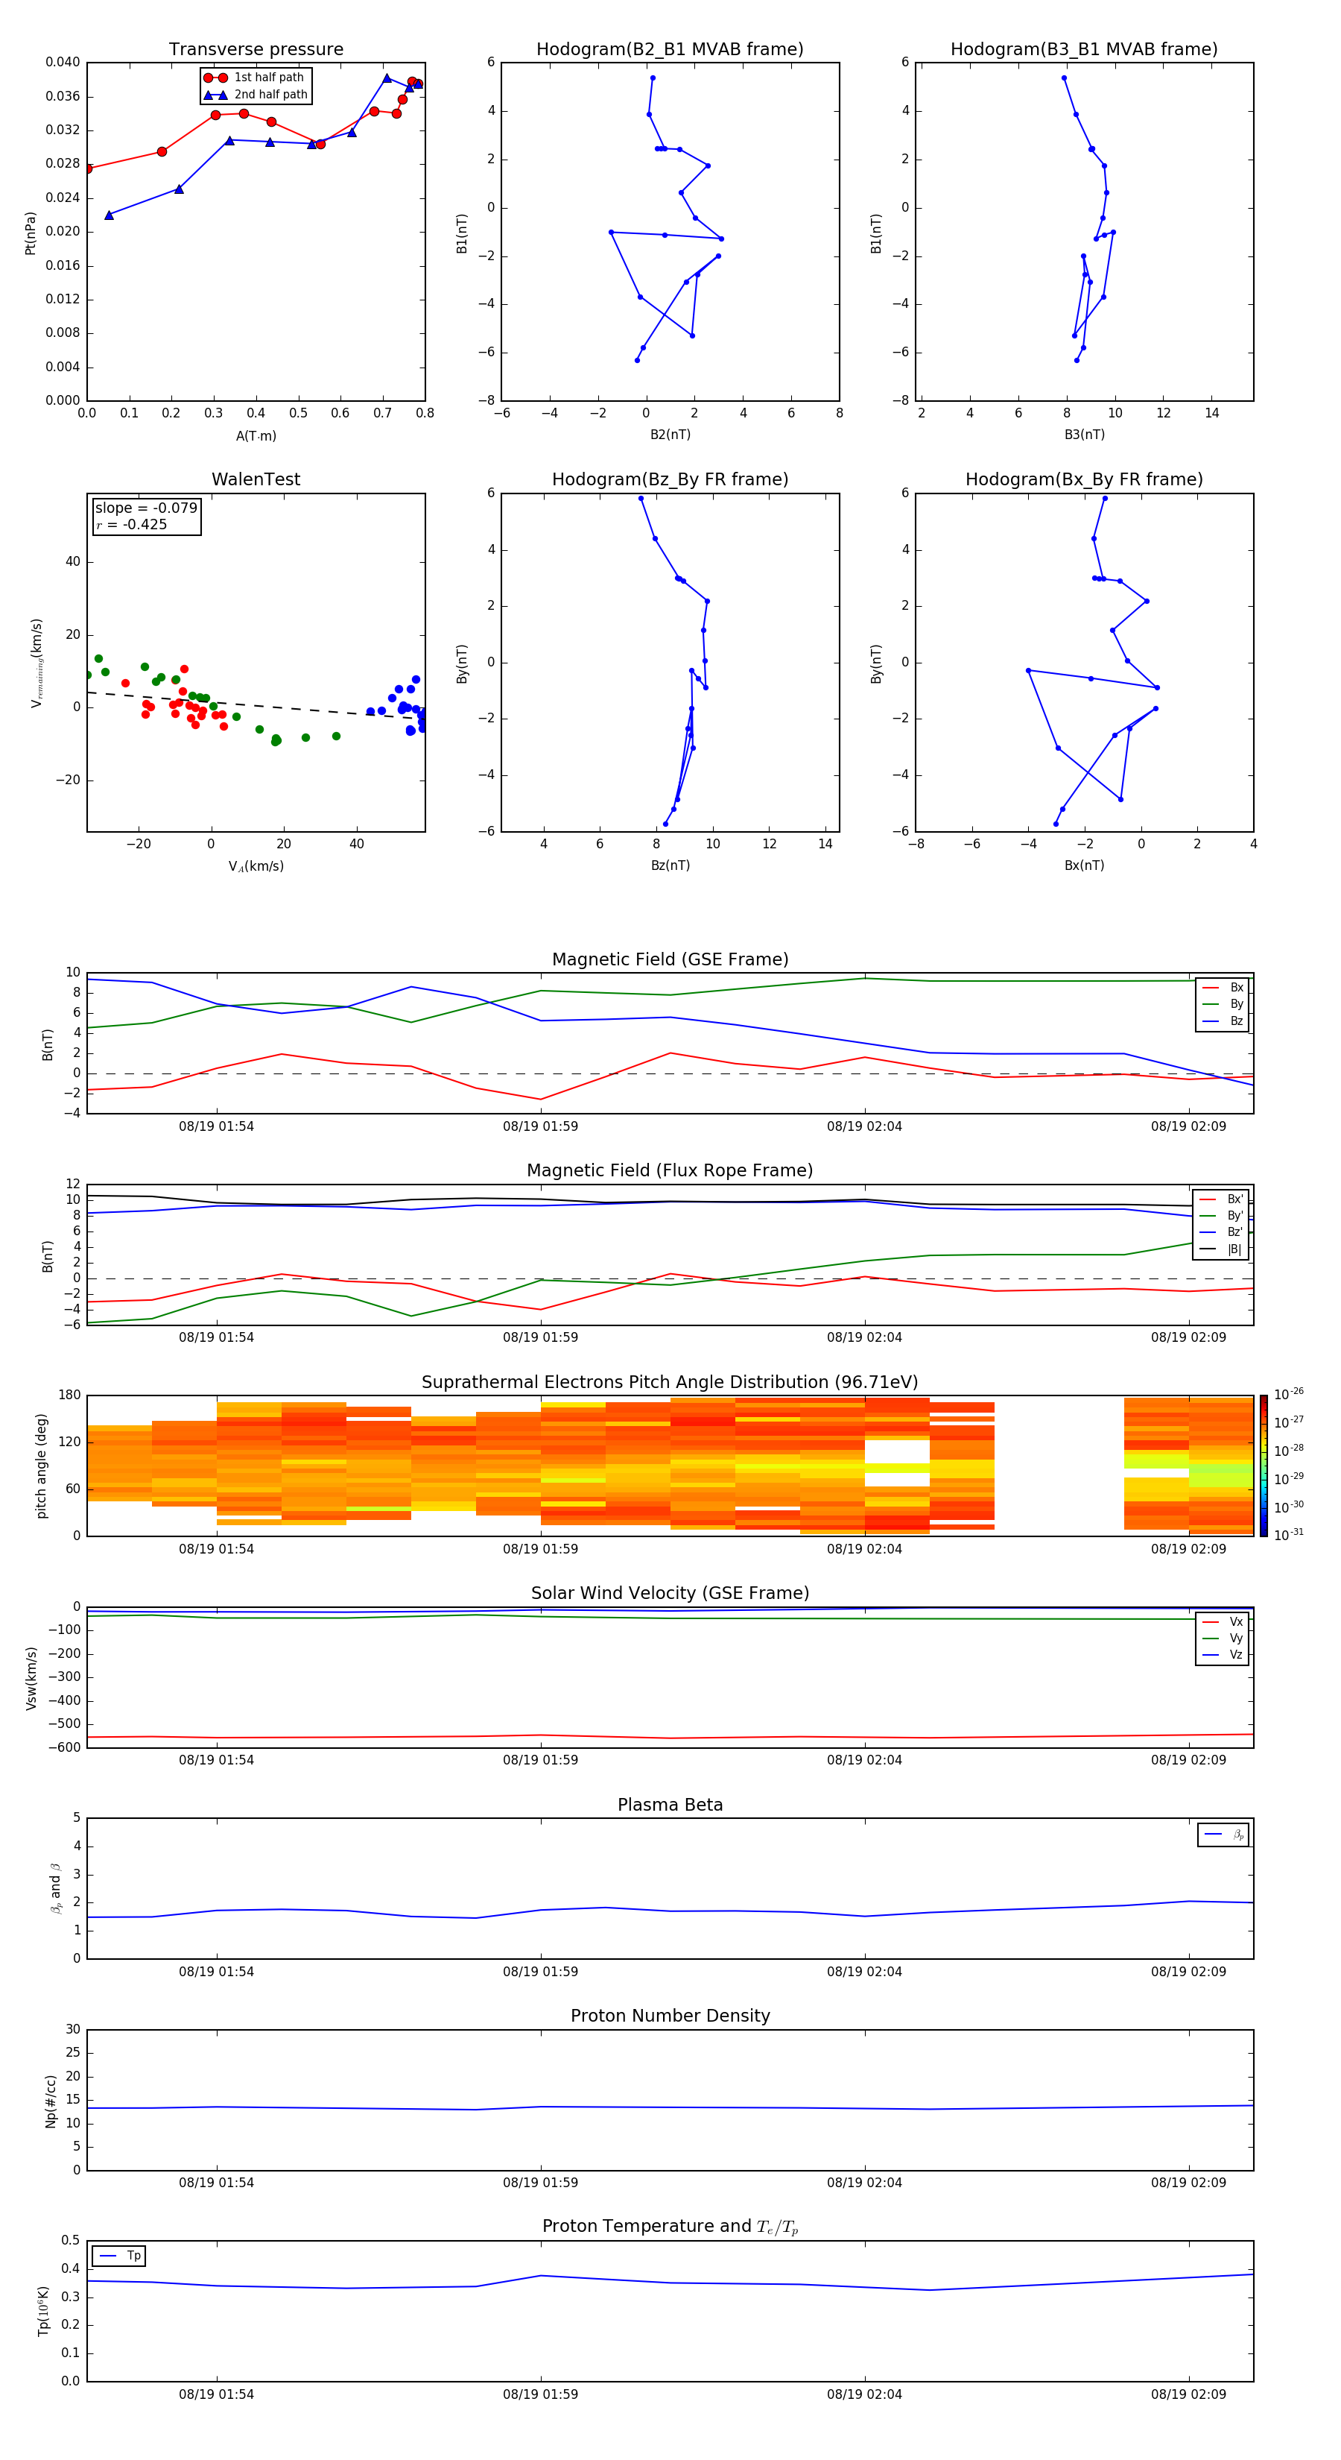Viewport: 1341px width, 2460px height.
Task: Click 'Hodogram(Bx_By FR frame)' title
Action: tap(1084, 479)
